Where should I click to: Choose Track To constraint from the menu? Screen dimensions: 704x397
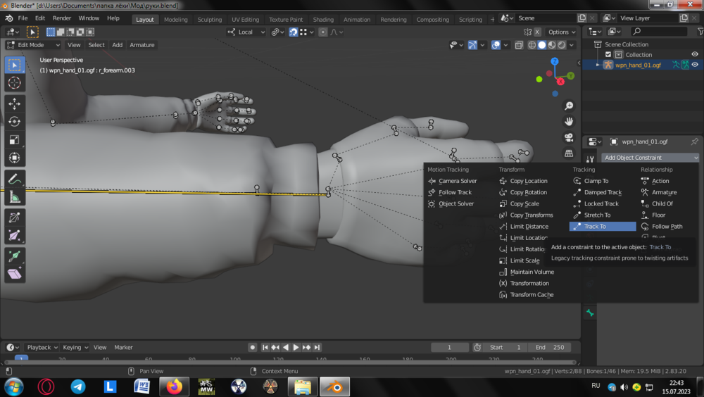(595, 227)
